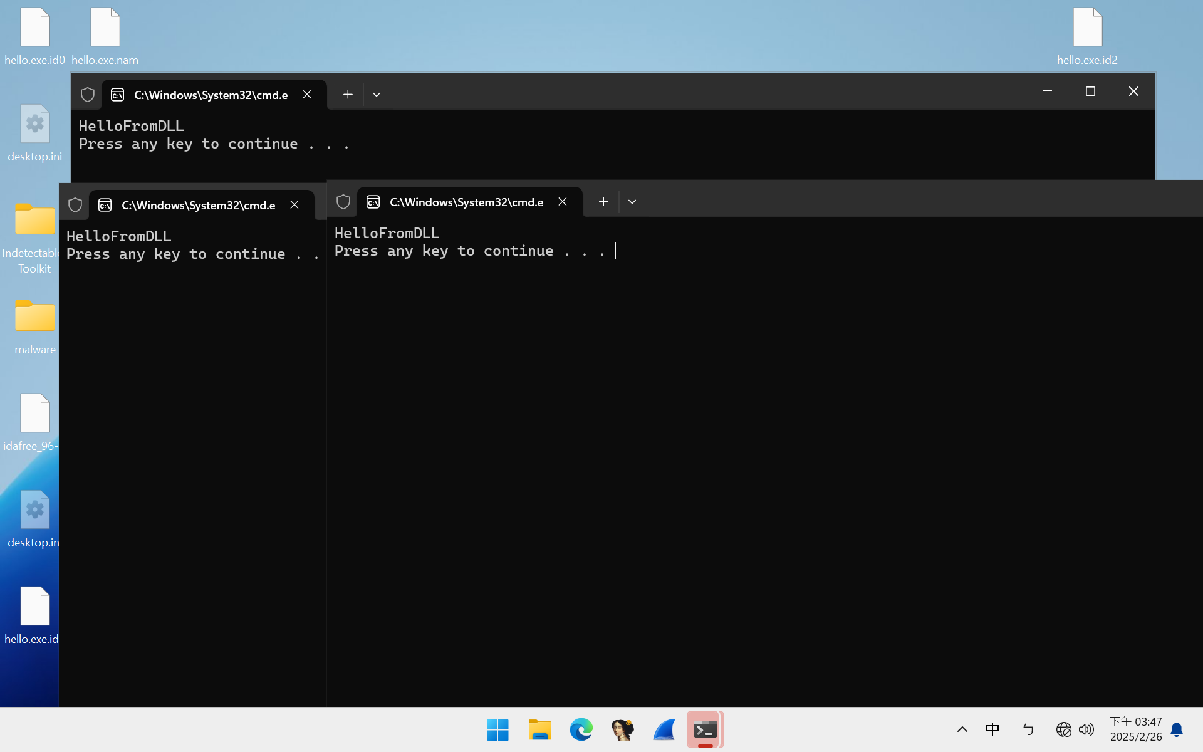The height and width of the screenshot is (752, 1203).
Task: Close the cmd.exe tab in front terminal
Action: click(563, 202)
